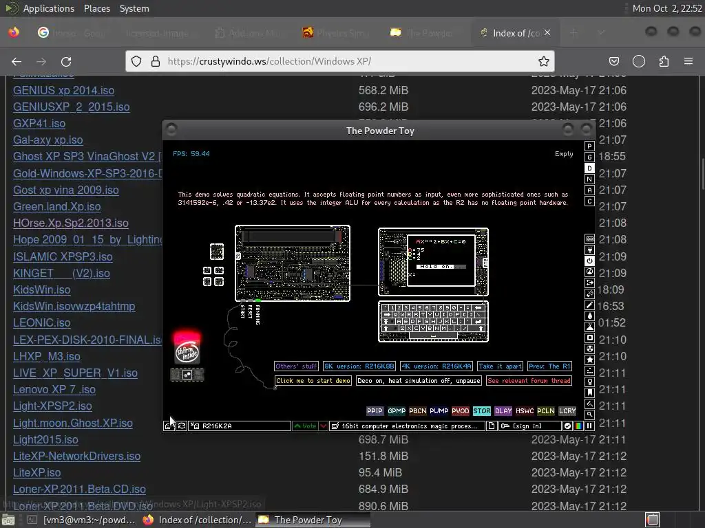Click the downvote arrow next to Vote
Screen dimensions: 705x528
pos(323,426)
